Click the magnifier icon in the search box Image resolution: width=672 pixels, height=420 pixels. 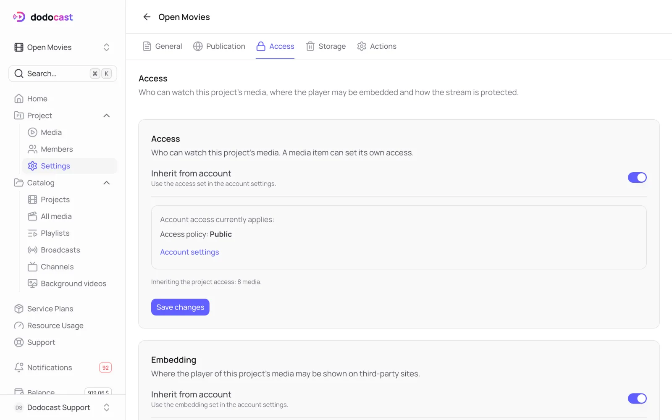pos(19,73)
